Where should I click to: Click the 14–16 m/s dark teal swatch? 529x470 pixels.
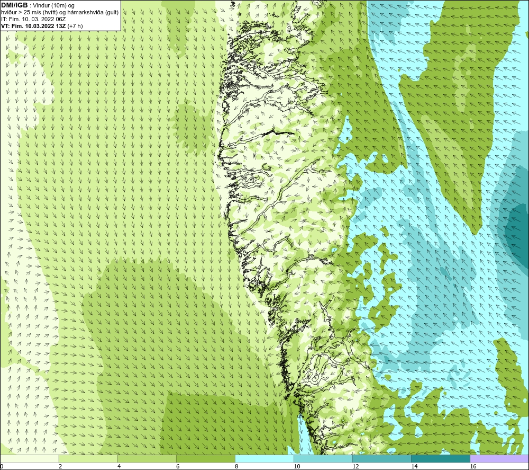[440, 458]
